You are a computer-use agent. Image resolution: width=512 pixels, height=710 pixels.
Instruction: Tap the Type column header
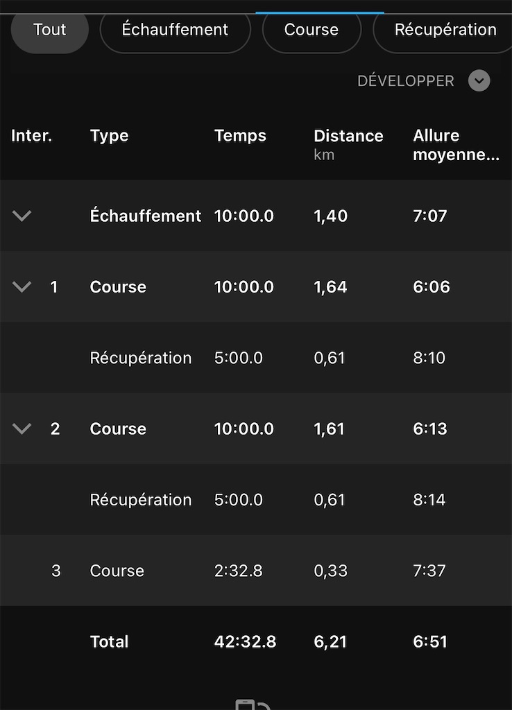pyautogui.click(x=109, y=135)
